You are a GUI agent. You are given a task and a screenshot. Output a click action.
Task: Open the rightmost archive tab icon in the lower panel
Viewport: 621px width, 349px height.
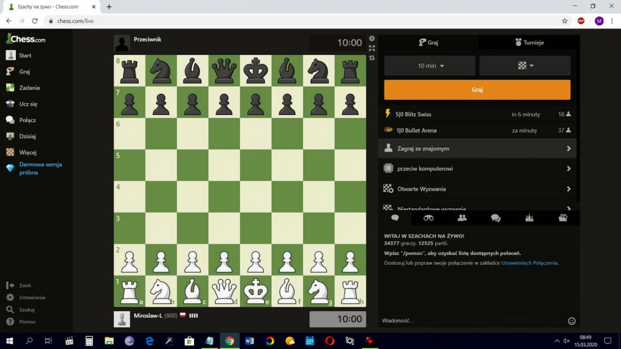(563, 218)
